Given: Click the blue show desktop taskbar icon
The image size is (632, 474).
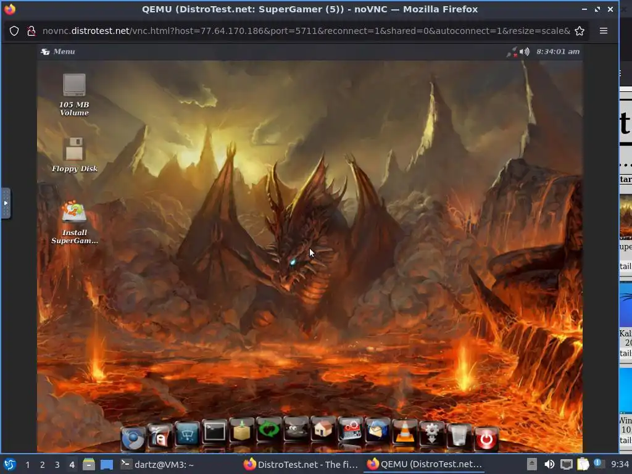Looking at the screenshot, I should (106, 465).
